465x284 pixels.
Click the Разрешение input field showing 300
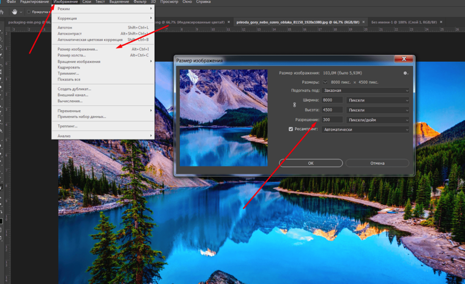(332, 119)
